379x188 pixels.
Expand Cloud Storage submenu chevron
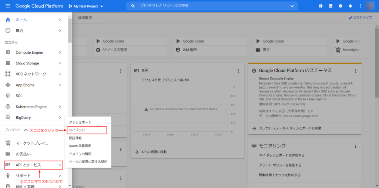pyautogui.click(x=60, y=63)
